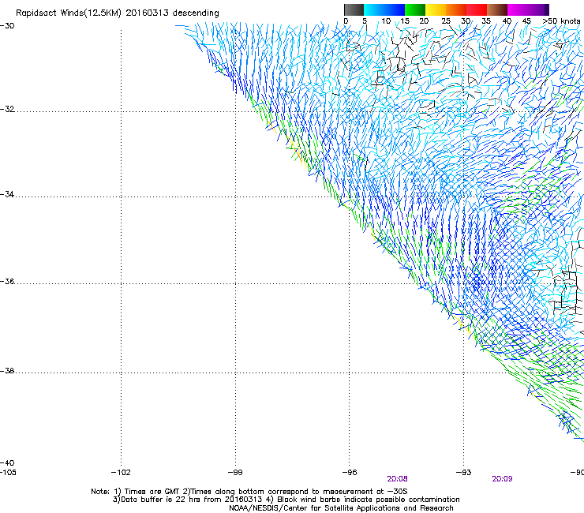Click the '10' legend scale label
Viewport: 584px width, 513px height.
pyautogui.click(x=386, y=21)
